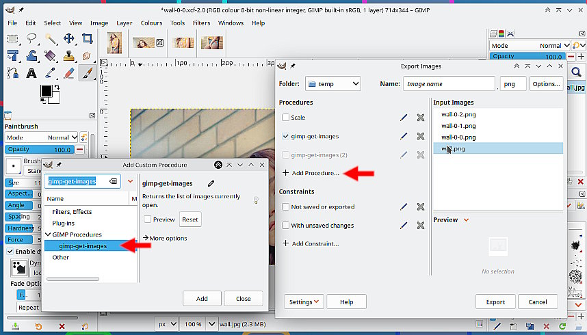The height and width of the screenshot is (335, 587).
Task: Edit the Scale procedure with pencil icon
Action: pos(404,118)
